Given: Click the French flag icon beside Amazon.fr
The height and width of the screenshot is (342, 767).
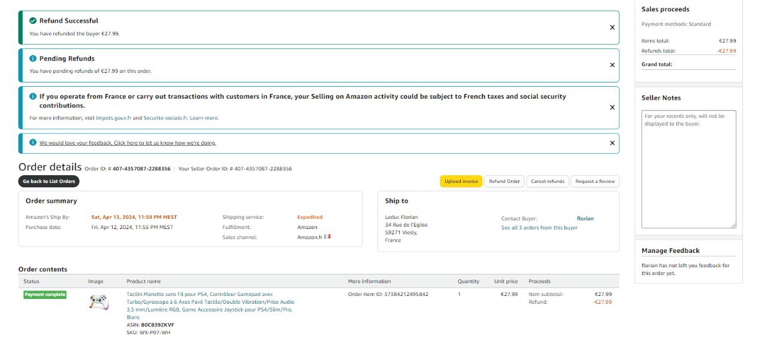Looking at the screenshot, I should pyautogui.click(x=327, y=237).
